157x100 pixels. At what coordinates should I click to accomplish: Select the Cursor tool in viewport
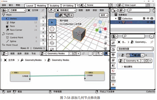(x=52, y=29)
